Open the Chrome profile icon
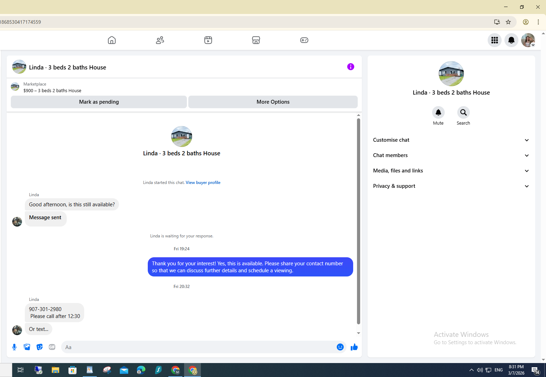Screen dimensions: 546x377 point(526,22)
